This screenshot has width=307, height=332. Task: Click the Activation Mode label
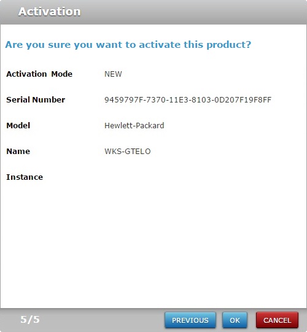[39, 74]
